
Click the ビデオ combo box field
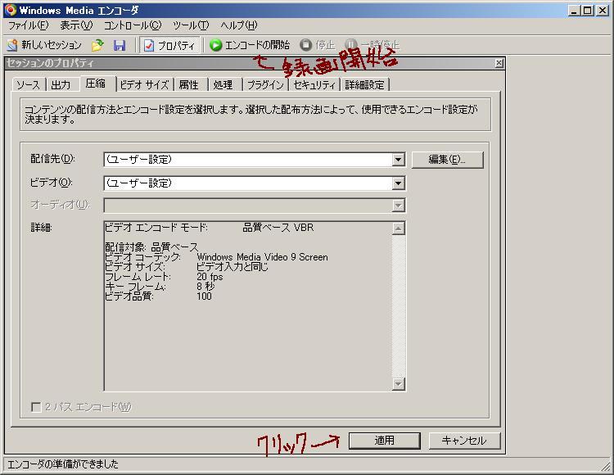click(x=255, y=183)
